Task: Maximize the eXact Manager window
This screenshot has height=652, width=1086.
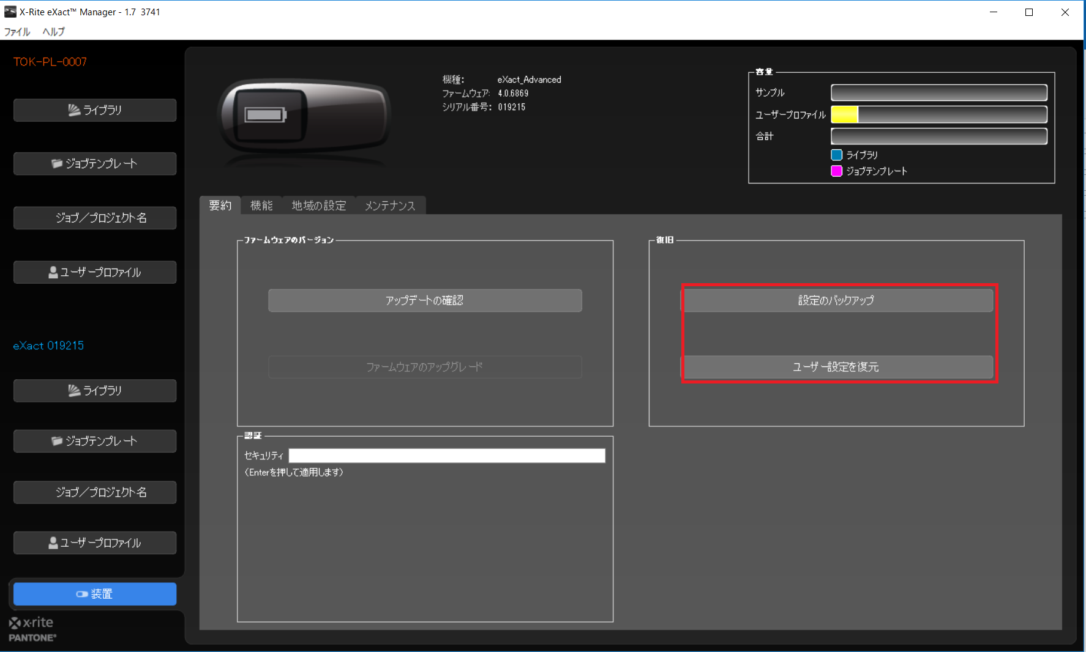Action: point(1029,12)
